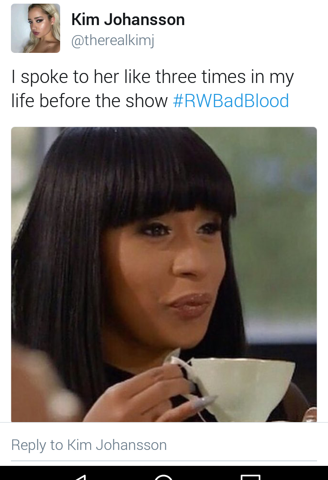Open the #RWBadBlood hashtag
The height and width of the screenshot is (480, 328).
231,101
